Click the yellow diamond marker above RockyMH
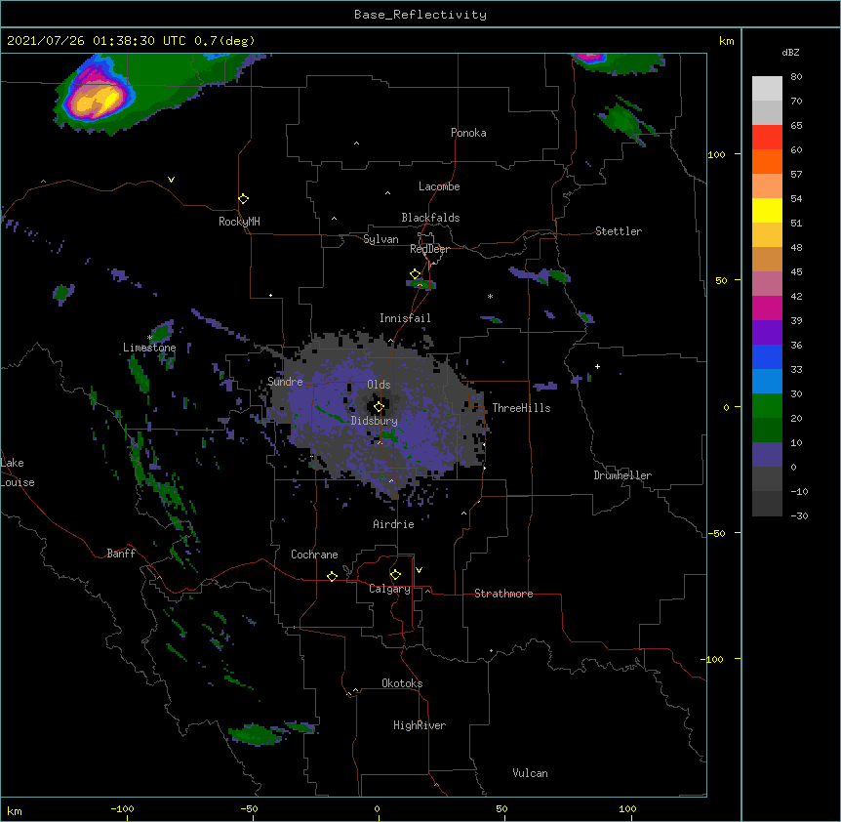The width and height of the screenshot is (841, 822). (x=243, y=199)
